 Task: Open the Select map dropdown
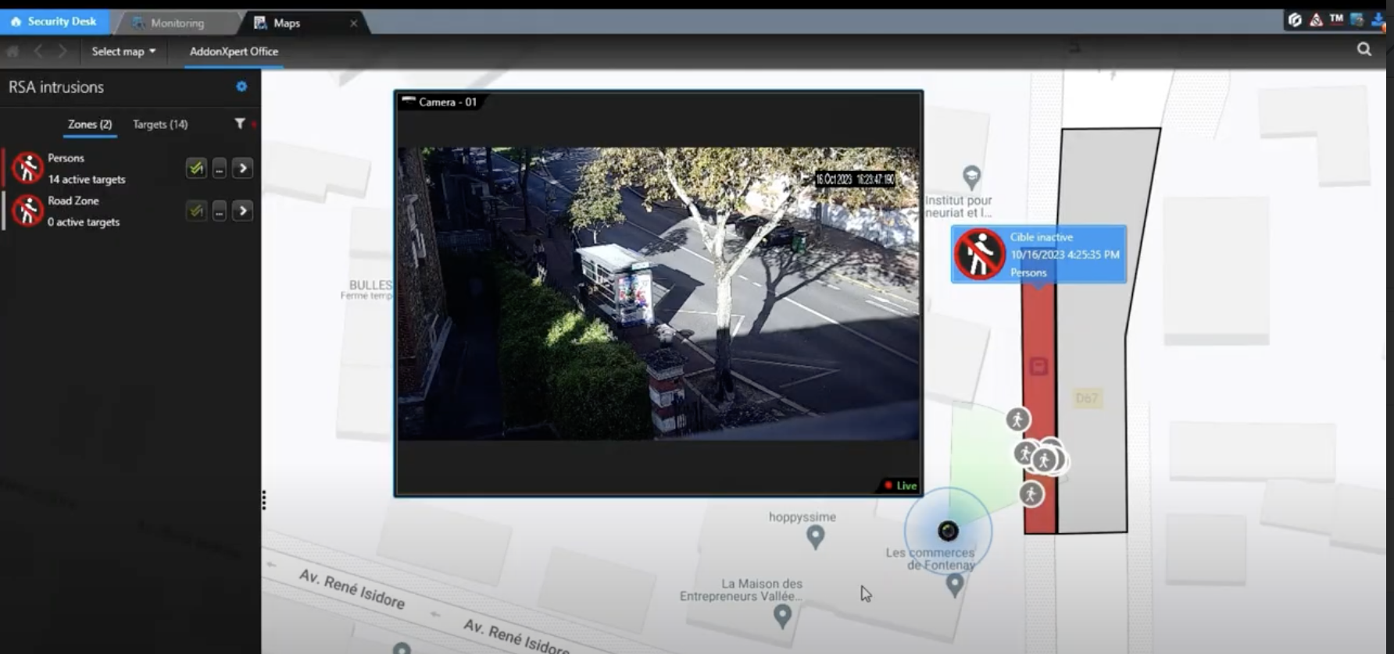click(x=123, y=52)
